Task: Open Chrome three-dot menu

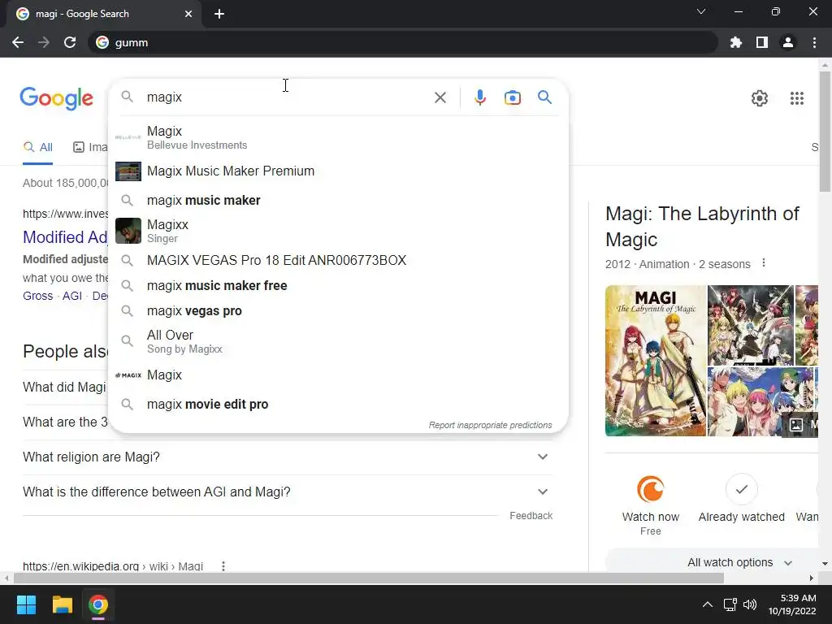Action: (x=814, y=42)
